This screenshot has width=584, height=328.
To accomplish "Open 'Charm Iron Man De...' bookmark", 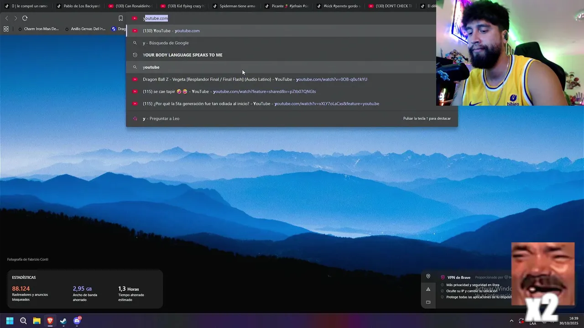I will point(38,29).
